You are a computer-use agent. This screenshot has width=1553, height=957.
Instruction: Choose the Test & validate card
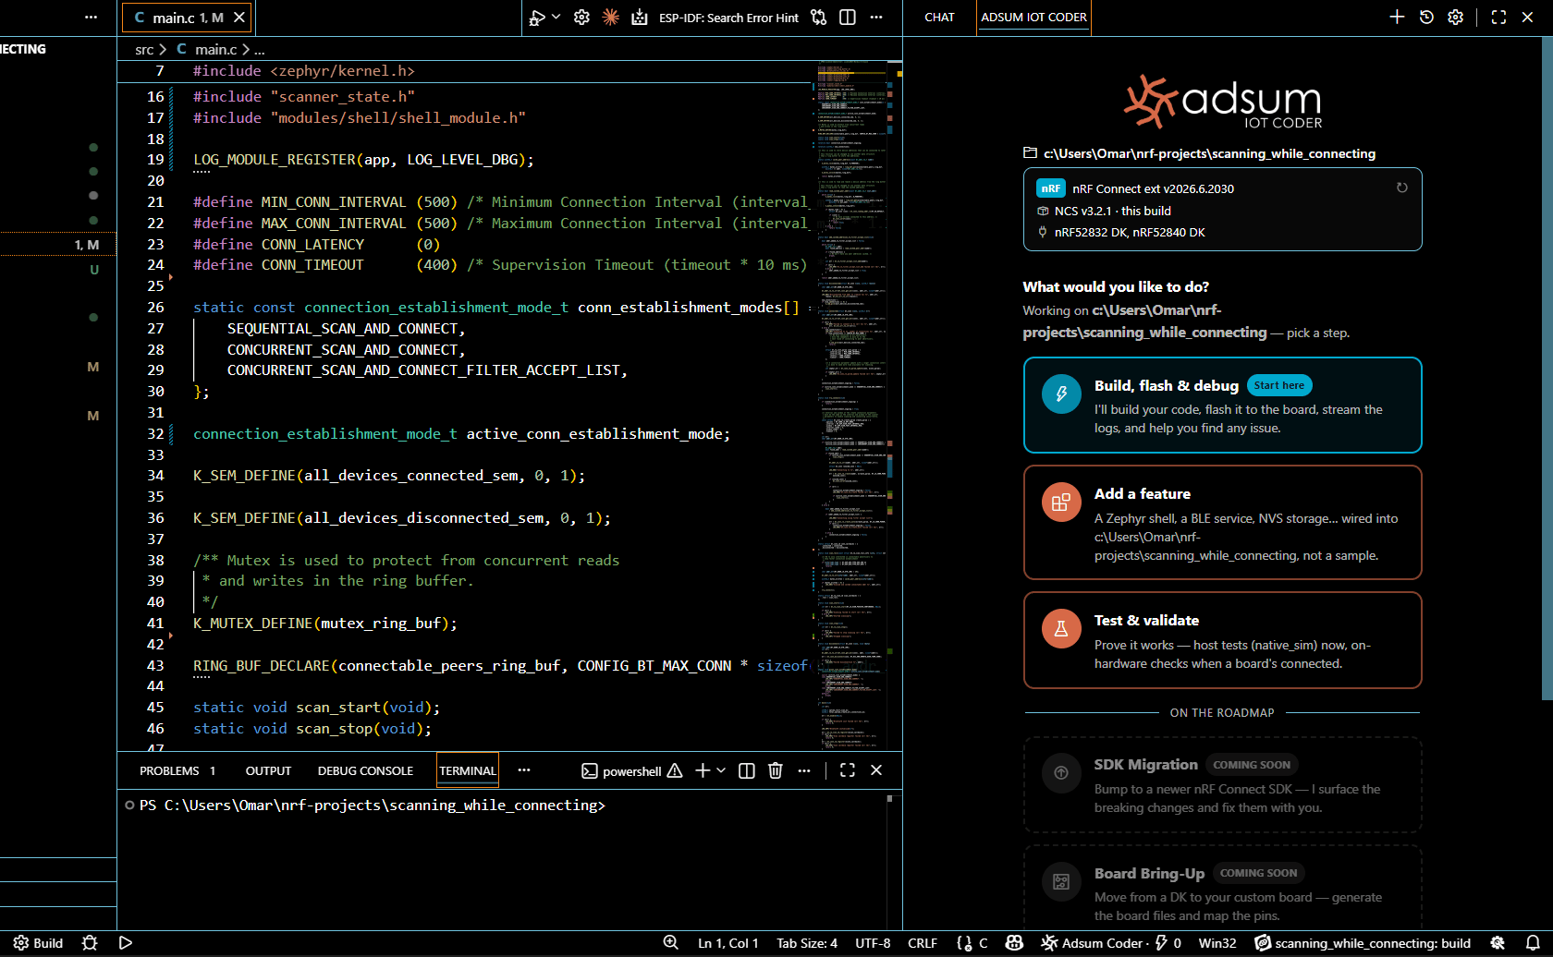pos(1222,640)
